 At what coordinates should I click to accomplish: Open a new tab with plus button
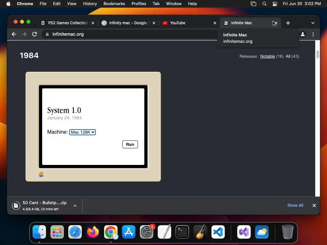288,23
